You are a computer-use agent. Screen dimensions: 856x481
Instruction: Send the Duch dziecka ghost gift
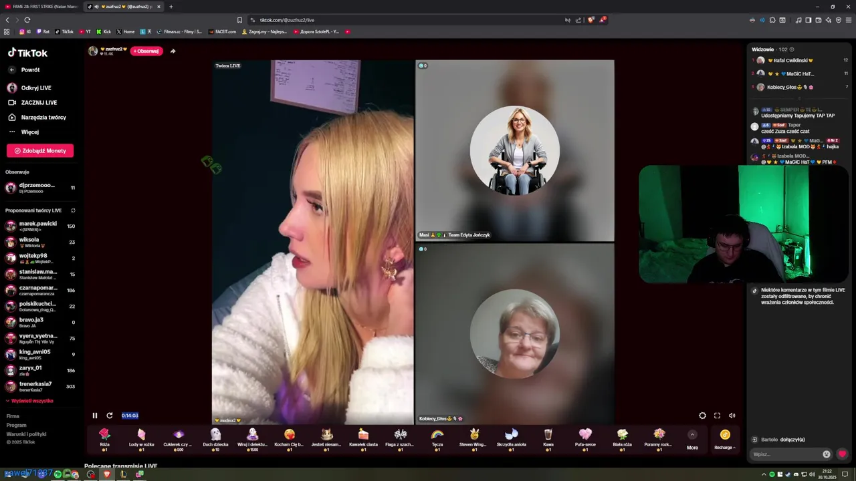tap(215, 439)
